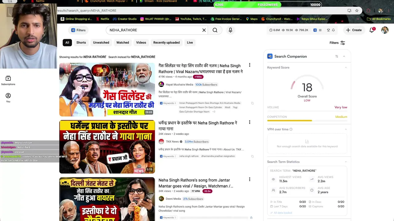Open the browser extensions puzzle icon
Viewport: 394px width, 221px height.
pos(368,10)
